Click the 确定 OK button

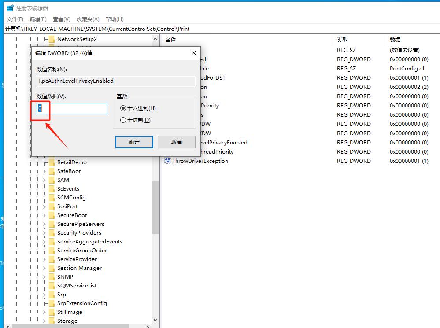pyautogui.click(x=134, y=142)
